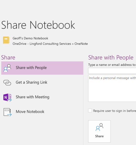Click the purple OneNote Share with Meeting icon
Image resolution: width=136 pixels, height=145 pixels.
point(7,97)
